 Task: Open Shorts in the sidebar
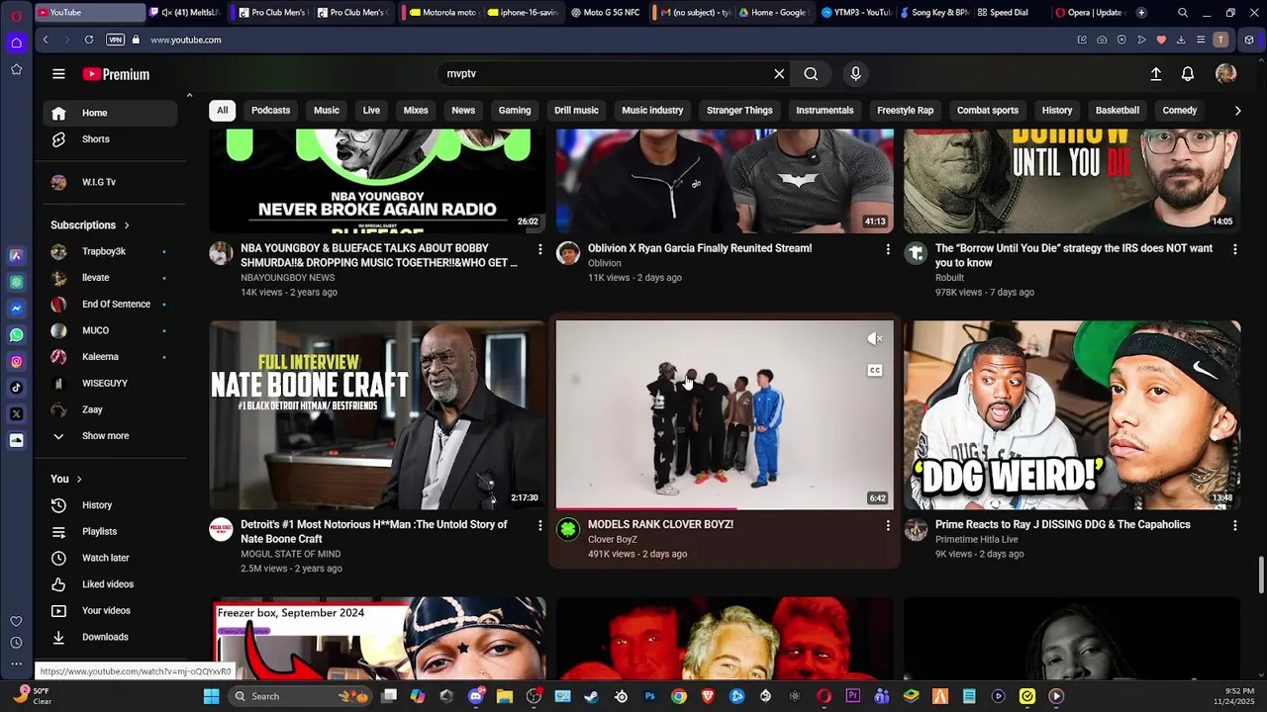click(110, 139)
